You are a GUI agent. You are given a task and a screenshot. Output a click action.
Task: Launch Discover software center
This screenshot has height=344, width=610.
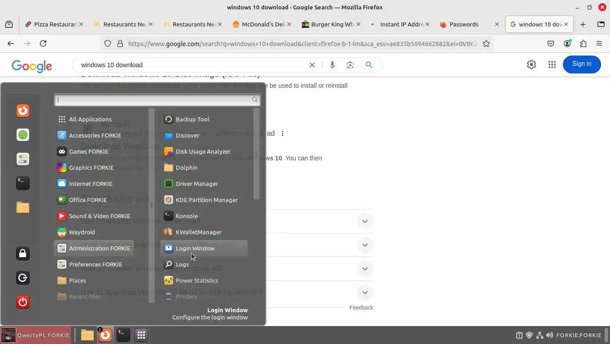tap(204, 135)
